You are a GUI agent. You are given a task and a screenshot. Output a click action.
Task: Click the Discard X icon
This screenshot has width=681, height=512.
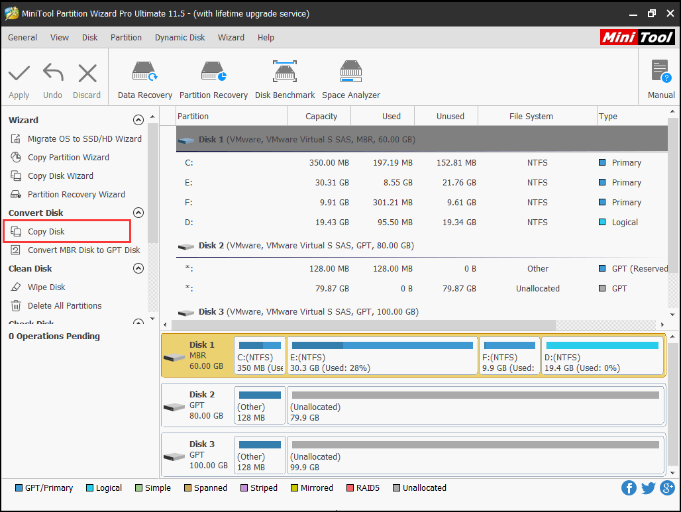[x=87, y=74]
